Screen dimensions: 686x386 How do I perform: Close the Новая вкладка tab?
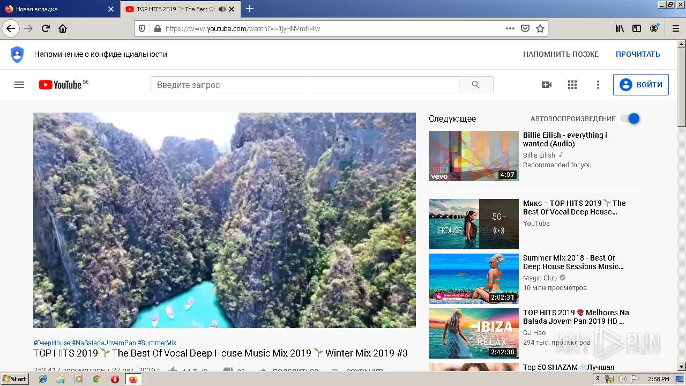[111, 9]
